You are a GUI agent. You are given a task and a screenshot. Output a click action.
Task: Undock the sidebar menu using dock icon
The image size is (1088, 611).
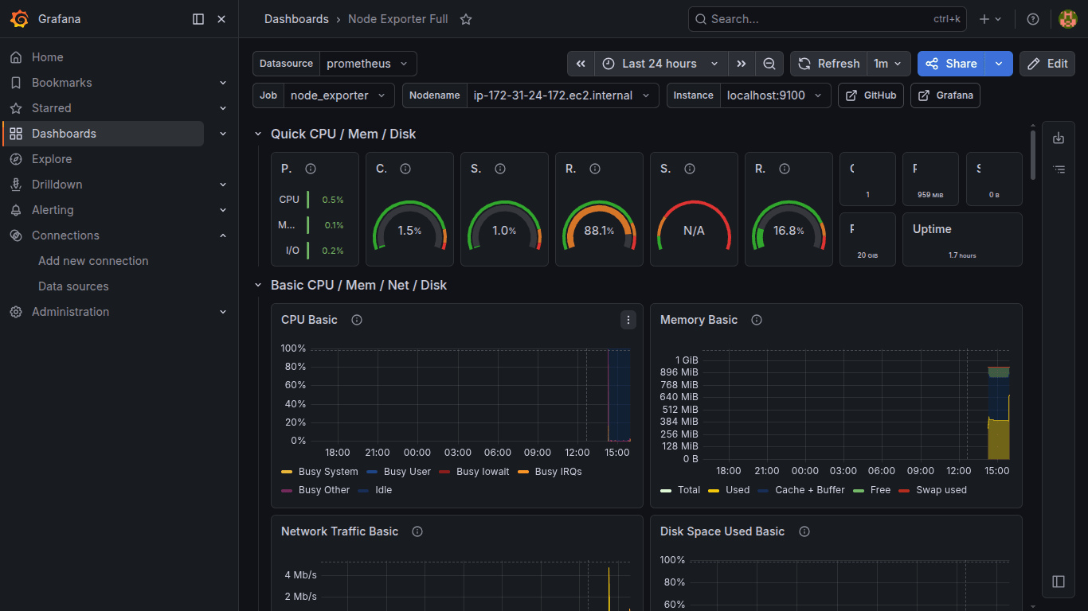coord(198,19)
